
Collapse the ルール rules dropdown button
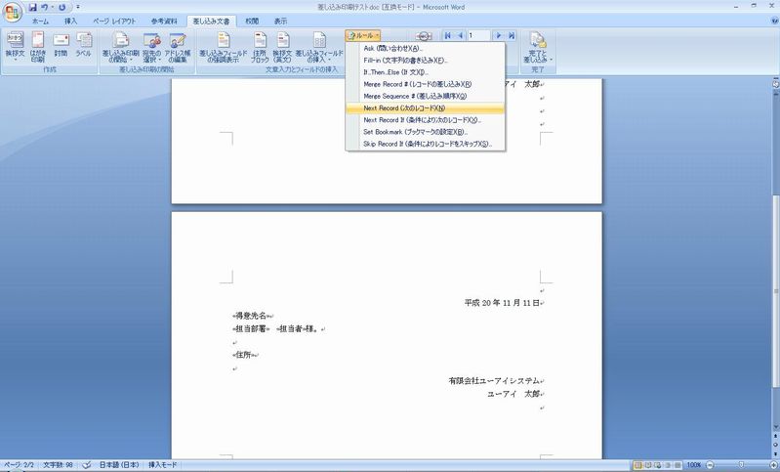click(x=363, y=35)
